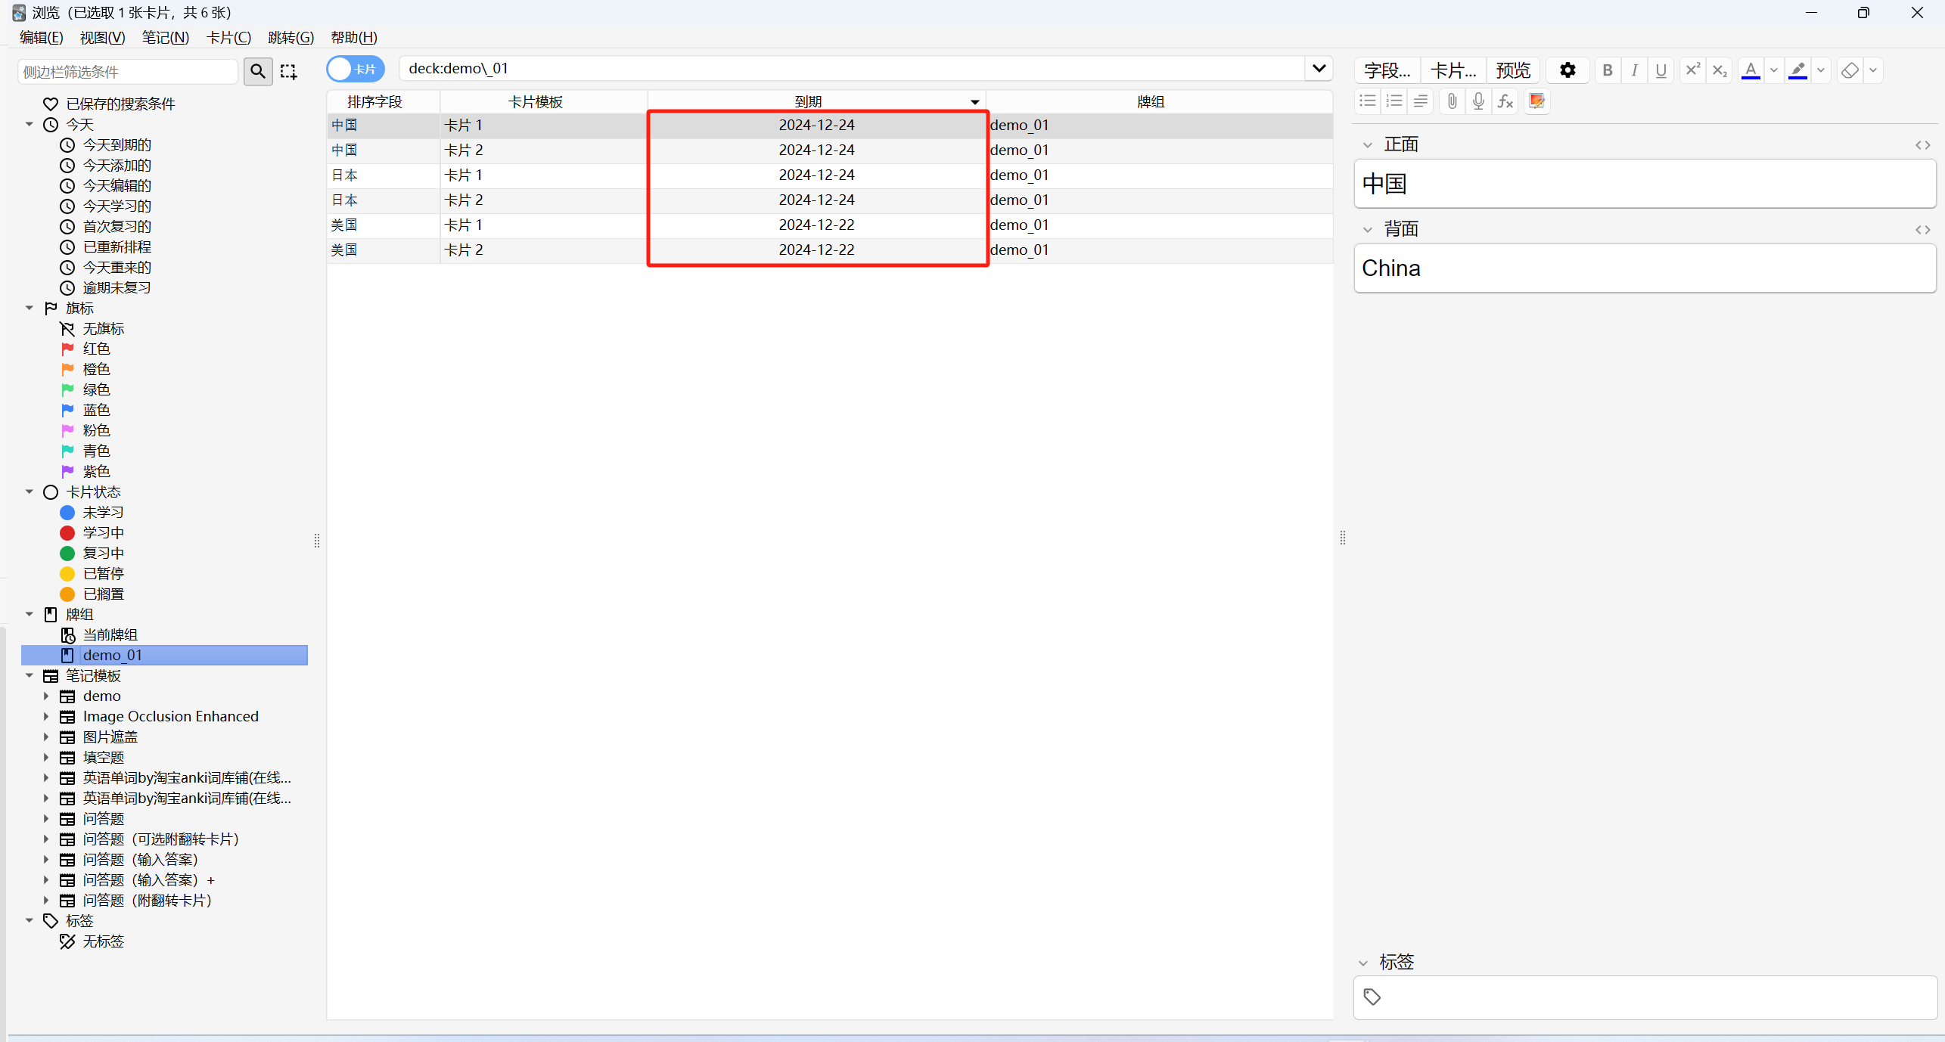Collapse the 旗标 flags section
The width and height of the screenshot is (1945, 1042).
click(x=30, y=308)
